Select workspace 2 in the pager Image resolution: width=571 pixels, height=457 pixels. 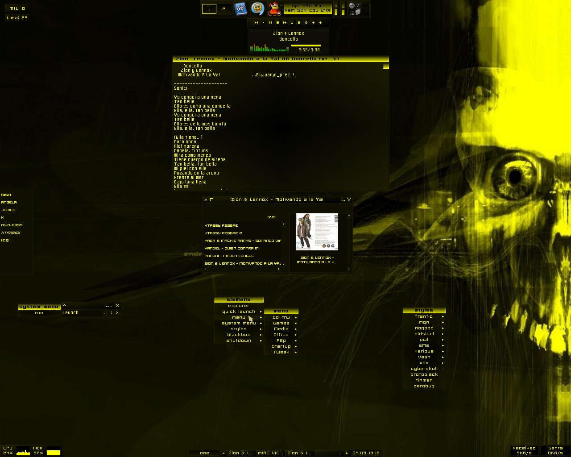pos(223,8)
